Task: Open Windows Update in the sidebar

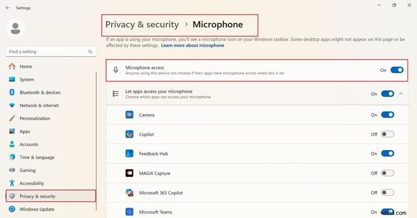Action: [36, 210]
